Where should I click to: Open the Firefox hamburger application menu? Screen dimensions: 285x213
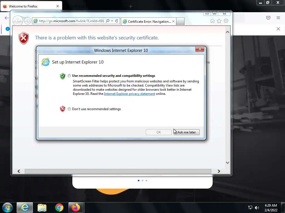tap(278, 17)
